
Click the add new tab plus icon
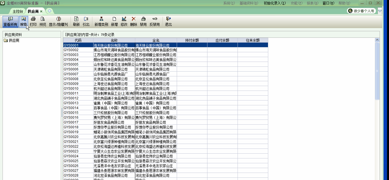coord(49,11)
